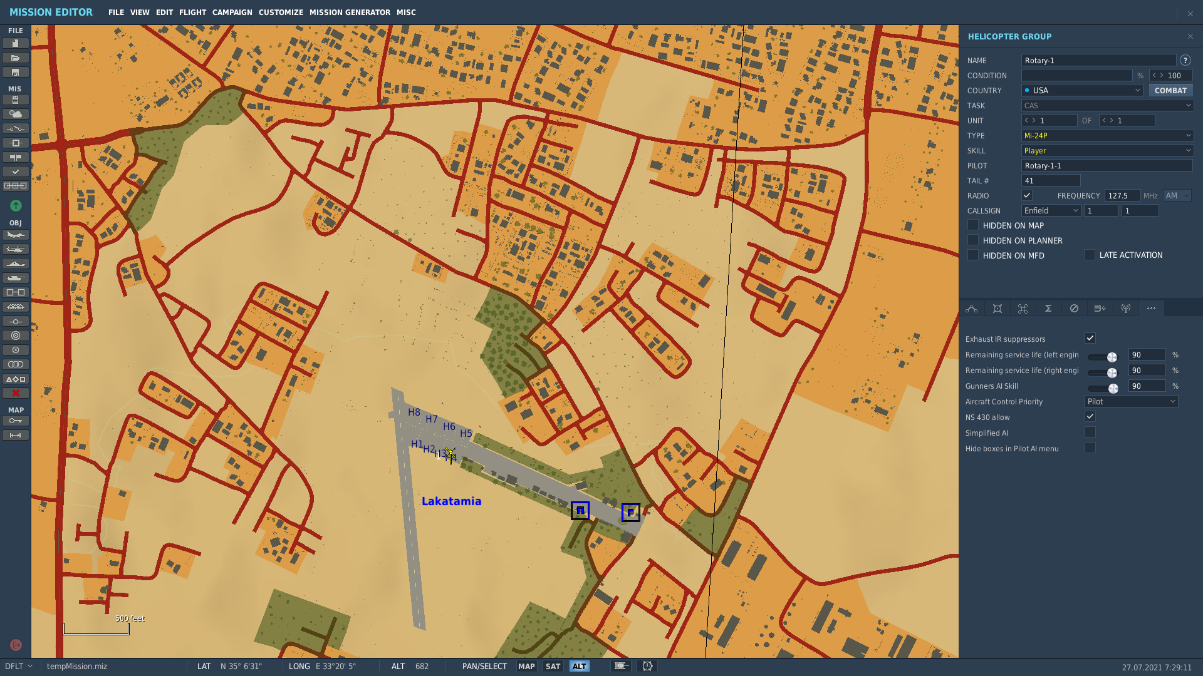Screen dimensions: 1203x676
Task: Open the Aircraft Control Priority dropdown
Action: [x=1131, y=401]
